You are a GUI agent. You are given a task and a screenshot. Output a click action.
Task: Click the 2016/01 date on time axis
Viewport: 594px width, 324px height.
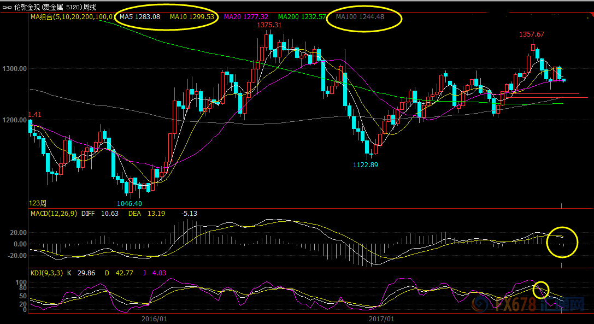coord(154,318)
